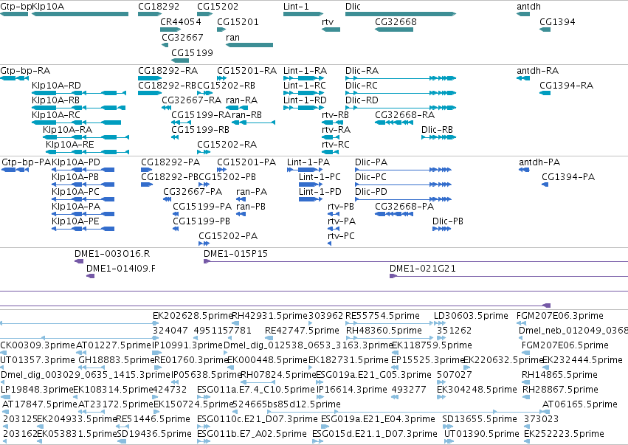Select the DME1-014I09.F BAC label
This screenshot has height=445, width=628.
tap(121, 269)
